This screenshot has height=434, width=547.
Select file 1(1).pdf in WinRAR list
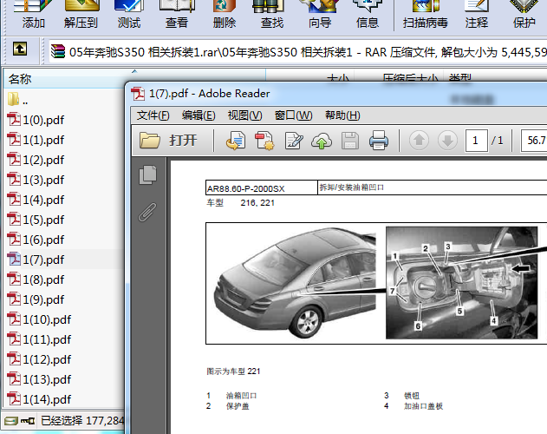tap(36, 140)
